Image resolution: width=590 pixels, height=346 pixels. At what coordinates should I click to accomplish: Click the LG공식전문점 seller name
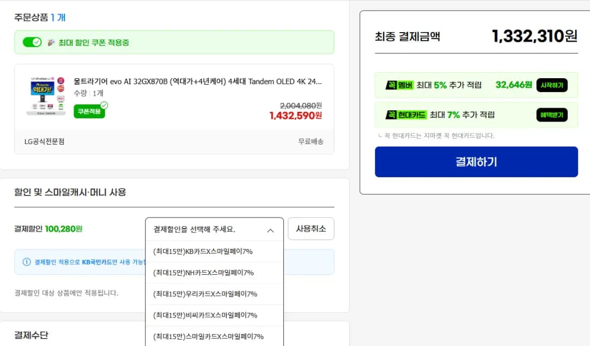(45, 141)
